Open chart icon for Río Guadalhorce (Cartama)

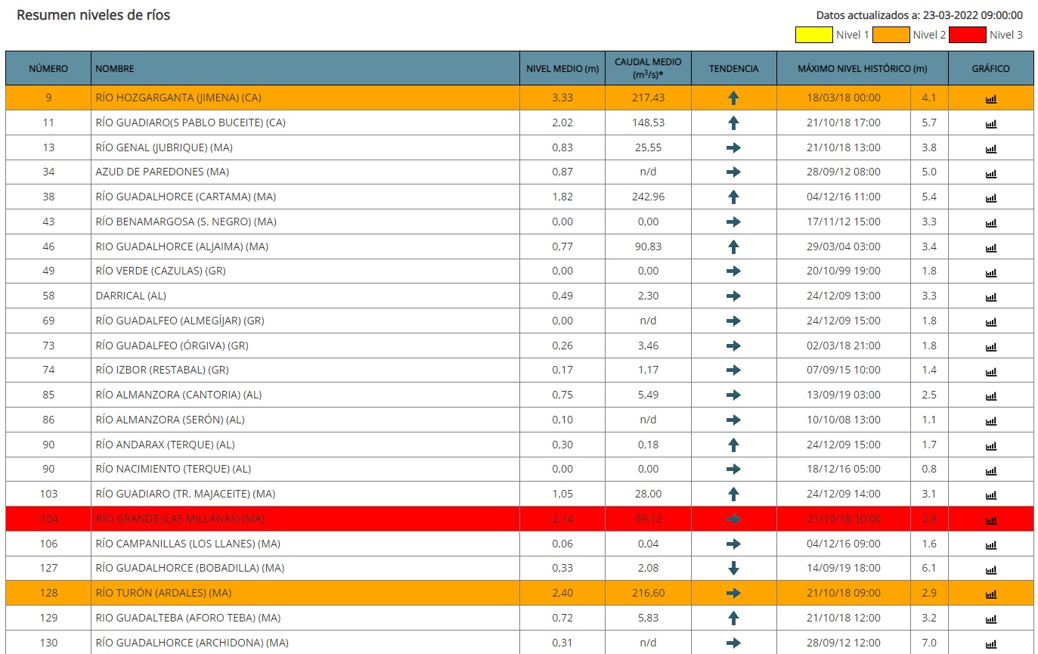(990, 198)
